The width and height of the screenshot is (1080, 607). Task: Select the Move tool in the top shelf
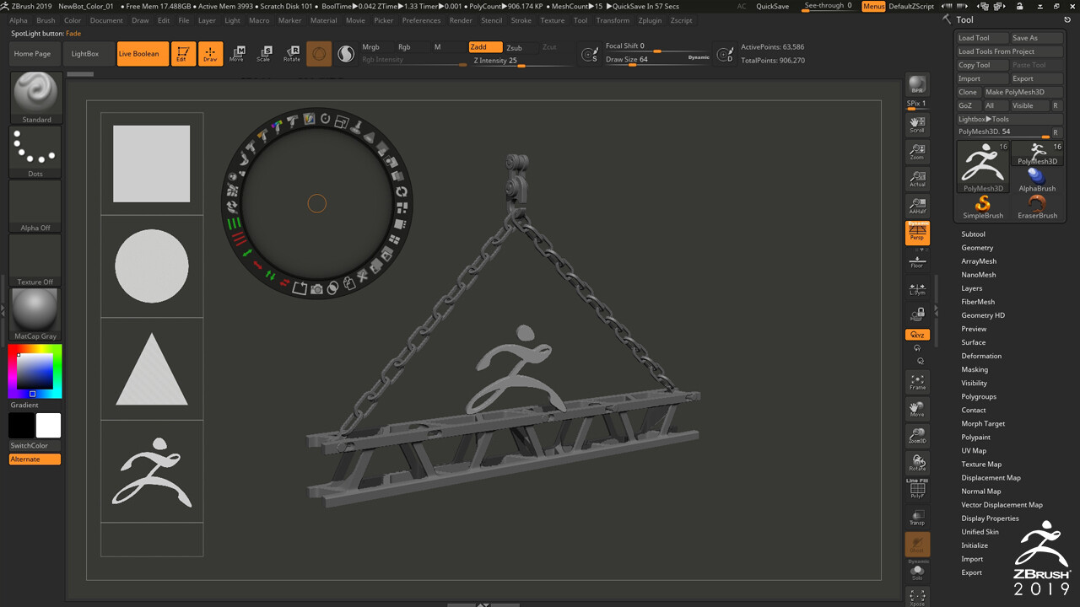pyautogui.click(x=238, y=53)
